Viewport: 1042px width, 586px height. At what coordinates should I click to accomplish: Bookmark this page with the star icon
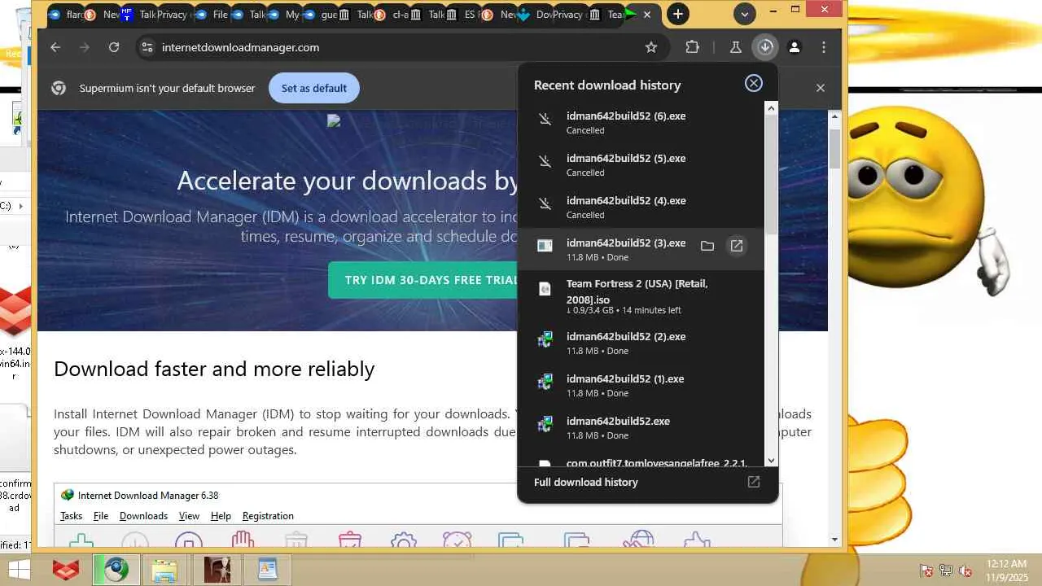click(651, 47)
